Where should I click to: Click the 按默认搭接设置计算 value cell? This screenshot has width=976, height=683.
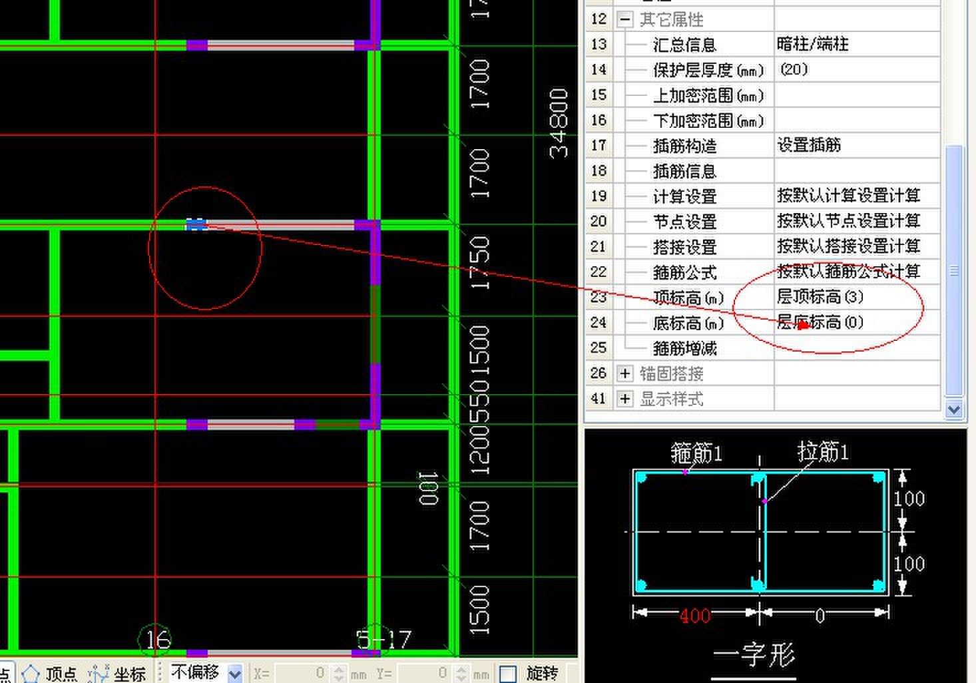857,247
